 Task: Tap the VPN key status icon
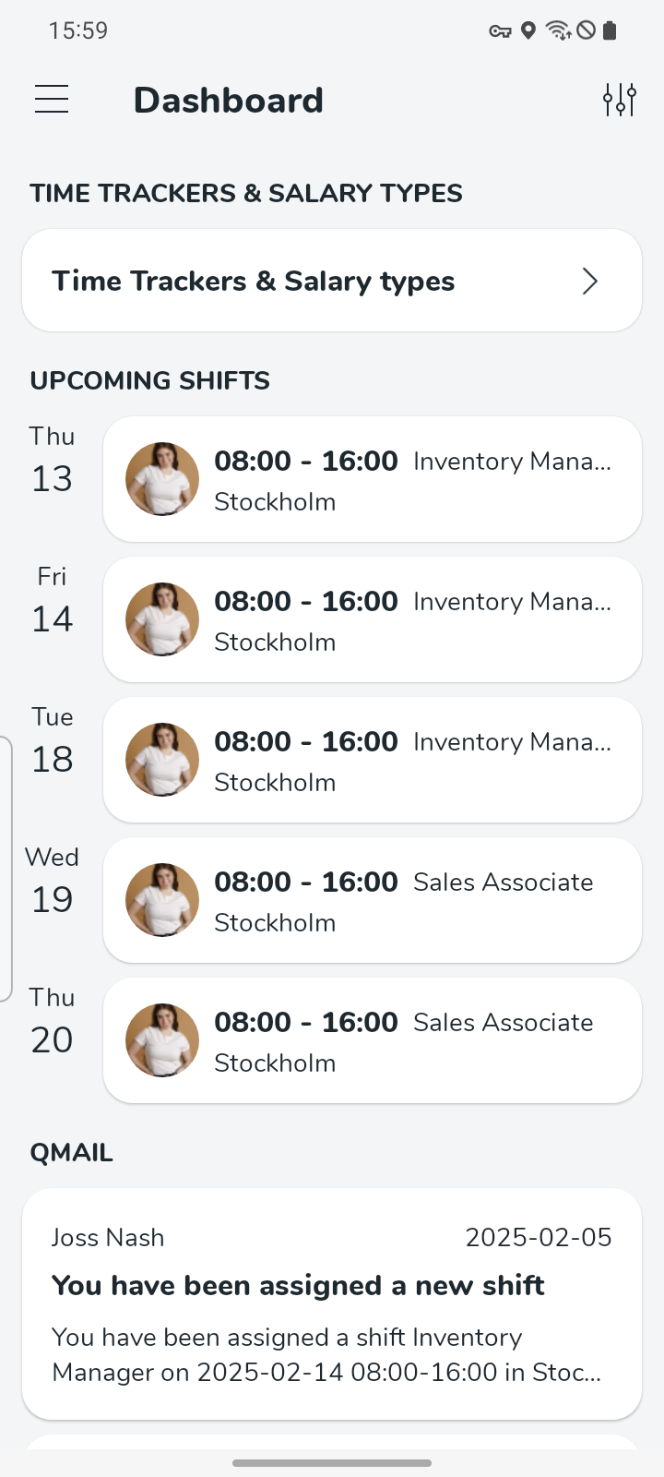500,31
